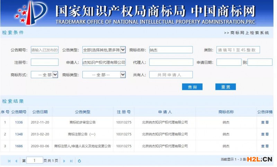The image size is (277, 167).
Task: Click the 申请人 column header
Action: click(x=165, y=112)
